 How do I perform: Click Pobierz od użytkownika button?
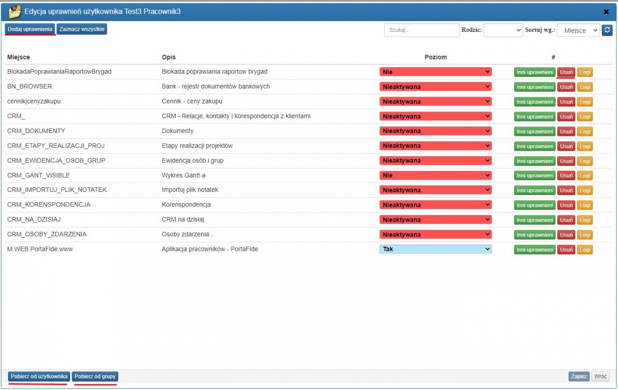(39, 377)
